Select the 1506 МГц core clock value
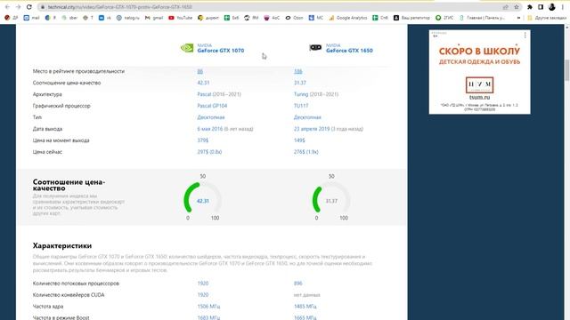This screenshot has height=320, width=570. pos(208,307)
